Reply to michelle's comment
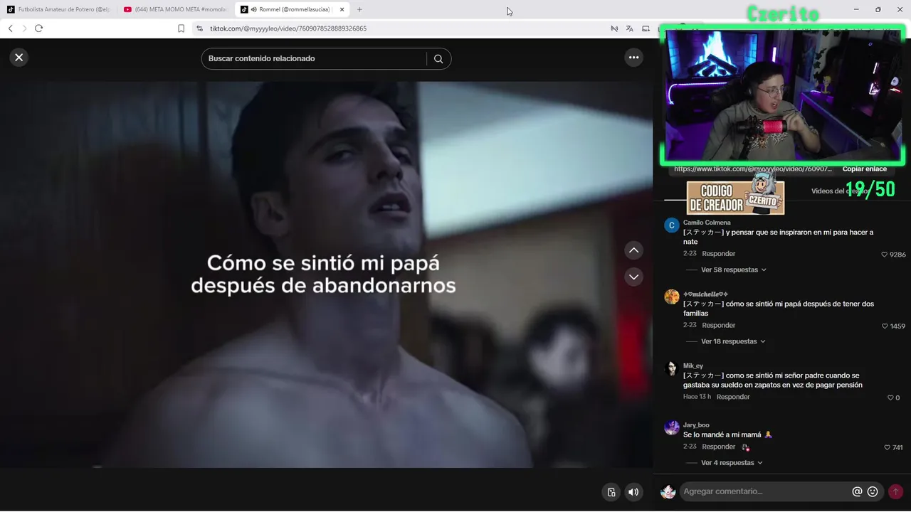The height and width of the screenshot is (512, 911). coord(719,326)
